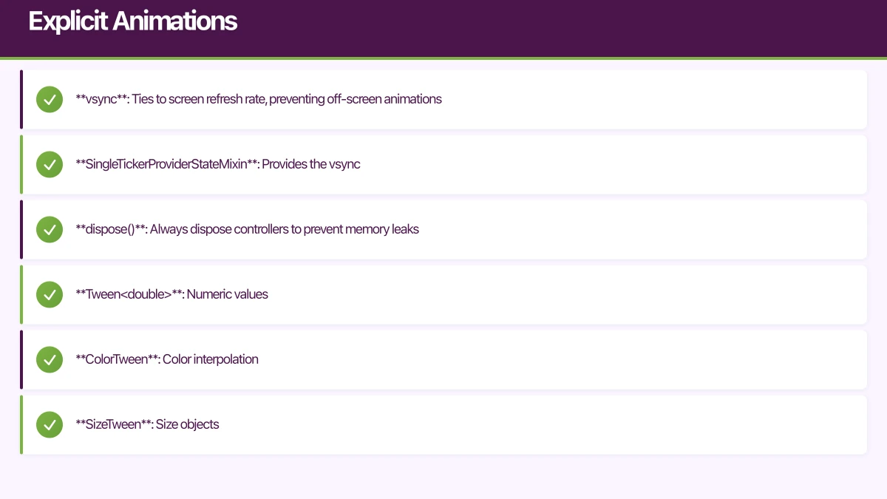887x499 pixels.
Task: Click the purple accent bar of the dispose() card
Action: [21, 229]
